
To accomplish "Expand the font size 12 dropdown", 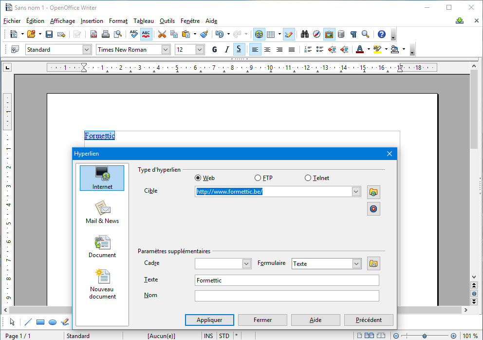I will point(200,50).
